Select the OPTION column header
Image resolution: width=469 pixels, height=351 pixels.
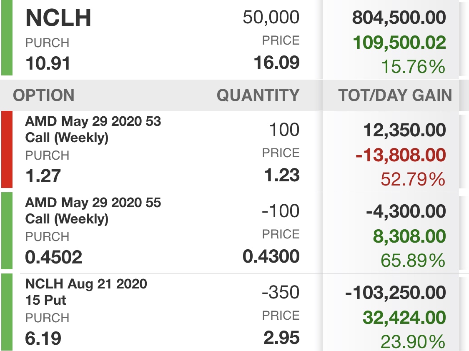pyautogui.click(x=44, y=95)
